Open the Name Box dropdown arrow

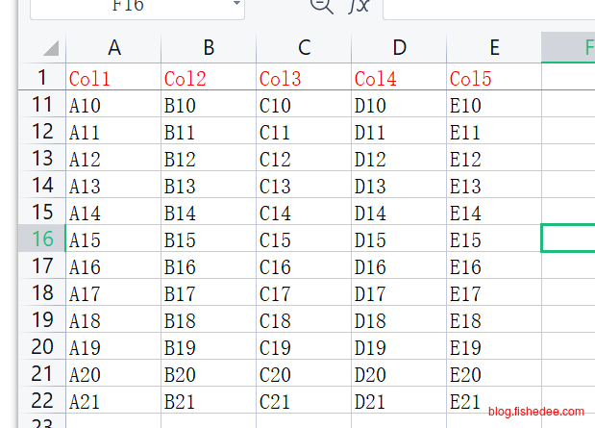tap(236, 6)
